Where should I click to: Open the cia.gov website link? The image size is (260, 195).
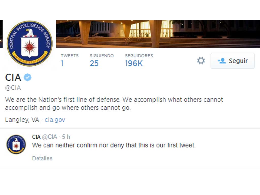pos(55,120)
